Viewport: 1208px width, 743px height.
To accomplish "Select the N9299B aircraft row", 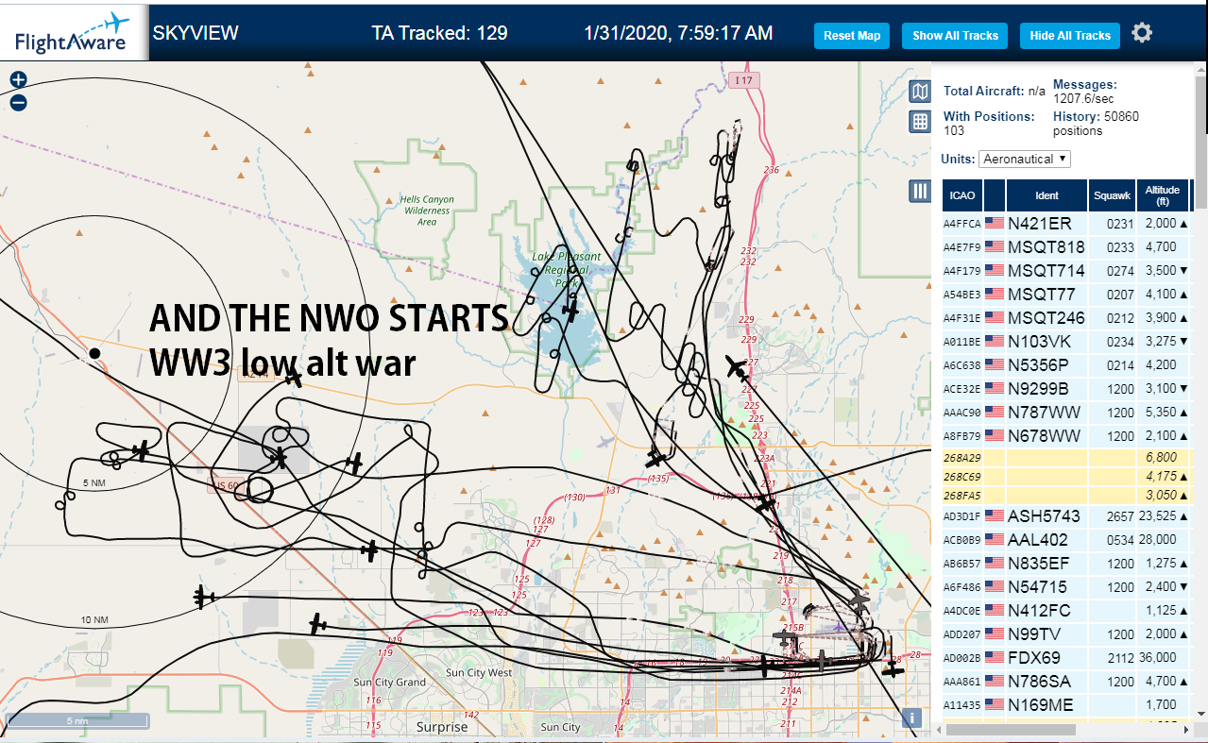I will pos(1066,389).
